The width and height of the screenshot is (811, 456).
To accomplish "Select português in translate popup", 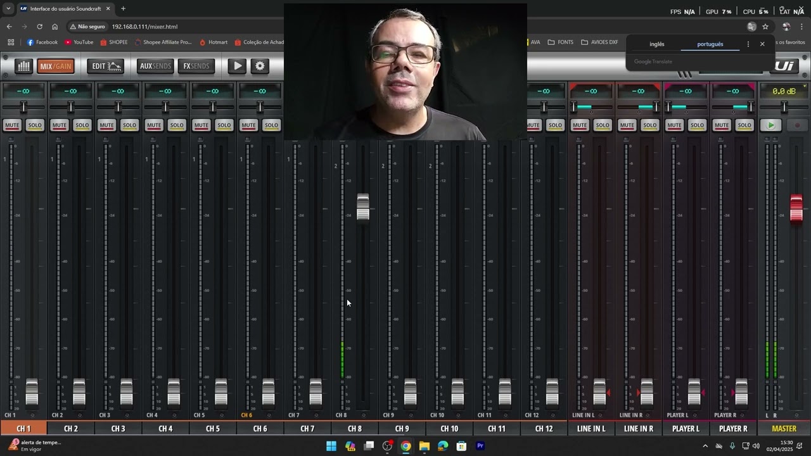I will pyautogui.click(x=710, y=44).
